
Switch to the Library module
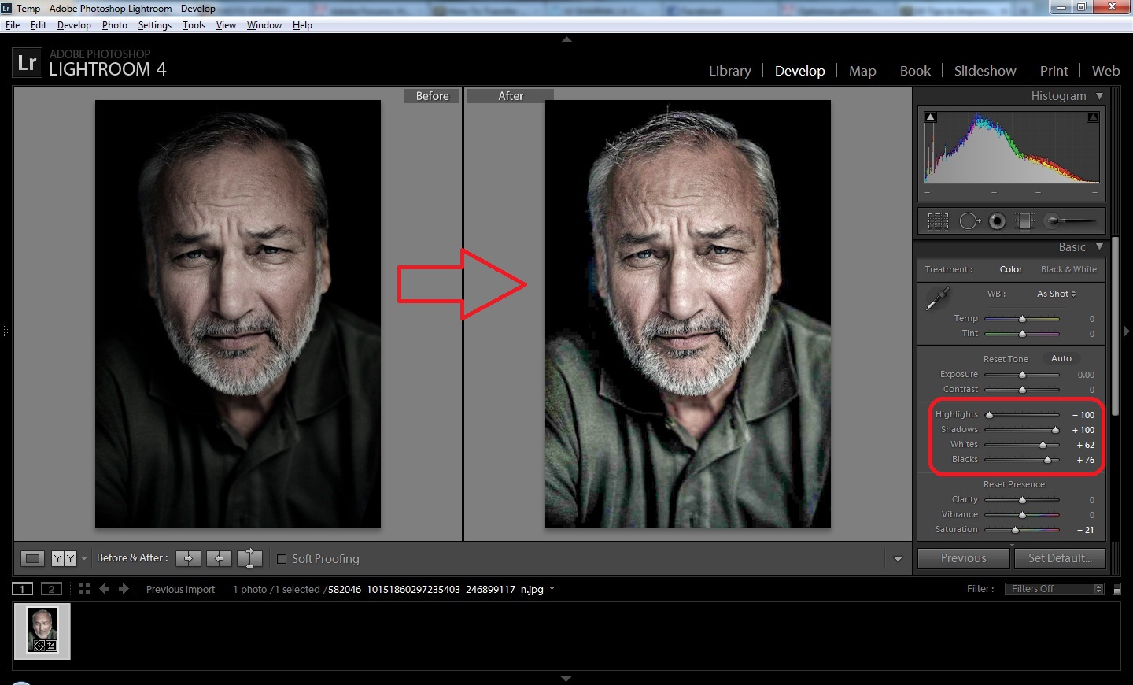[729, 71]
